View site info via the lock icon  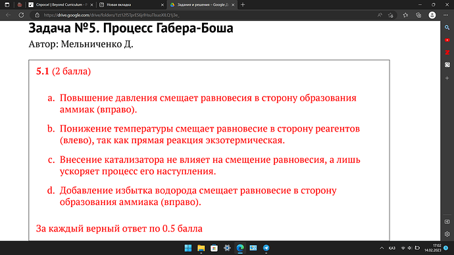coord(37,15)
